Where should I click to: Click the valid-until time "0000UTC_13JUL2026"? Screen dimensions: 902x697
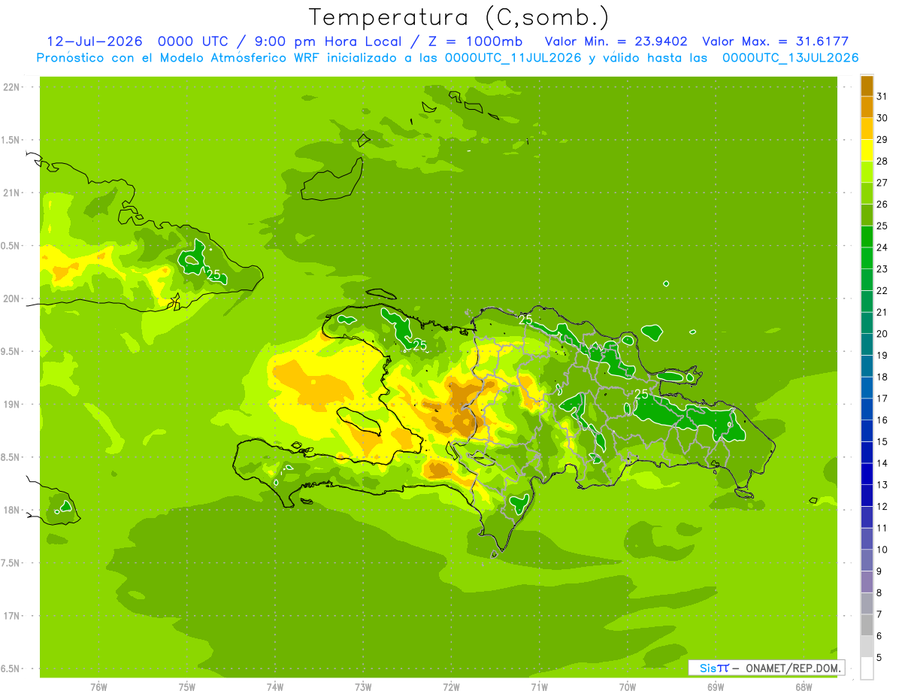click(x=791, y=58)
